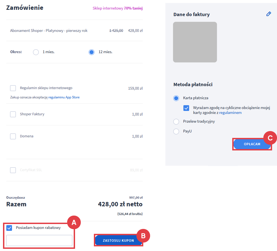Choose Karta płatnicza payment method
The height and width of the screenshot is (251, 277).
tap(176, 98)
